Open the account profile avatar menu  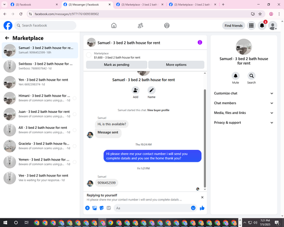point(273,26)
